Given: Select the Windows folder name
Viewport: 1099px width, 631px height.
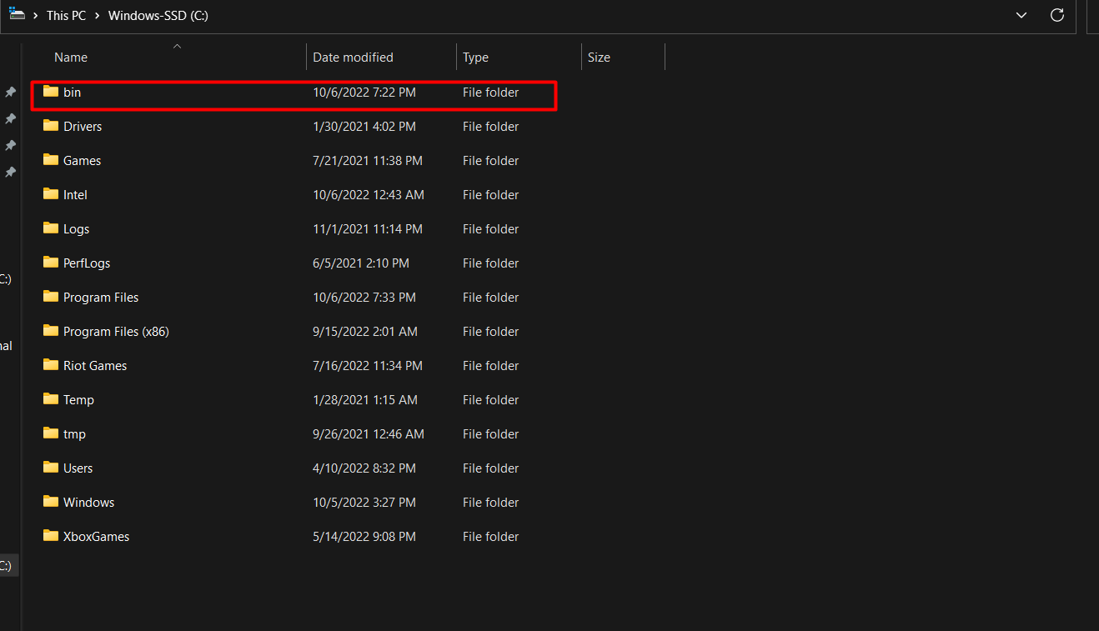Looking at the screenshot, I should click(x=88, y=503).
